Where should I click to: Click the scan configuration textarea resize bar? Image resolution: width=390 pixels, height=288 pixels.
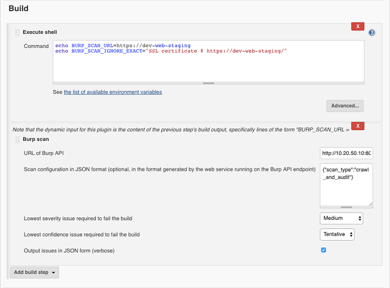pos(346,207)
